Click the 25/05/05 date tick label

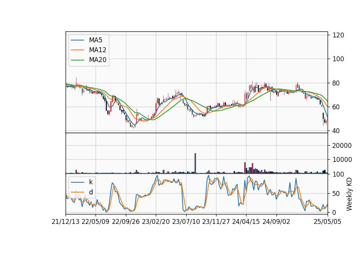(x=328, y=222)
